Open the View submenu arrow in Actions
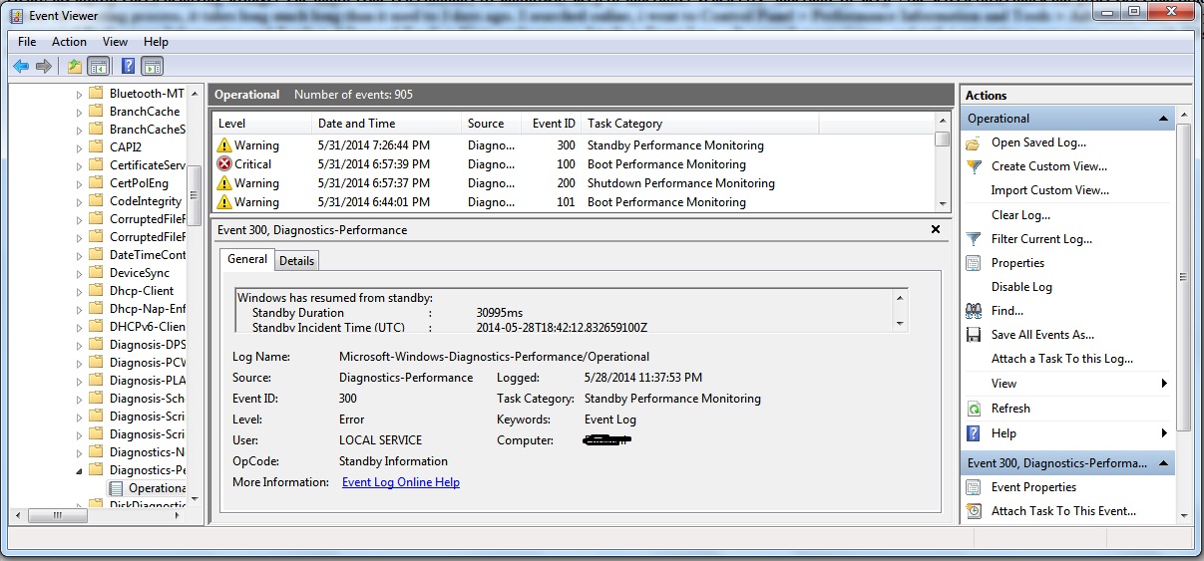Screen dimensions: 1204x561 pyautogui.click(x=1163, y=384)
